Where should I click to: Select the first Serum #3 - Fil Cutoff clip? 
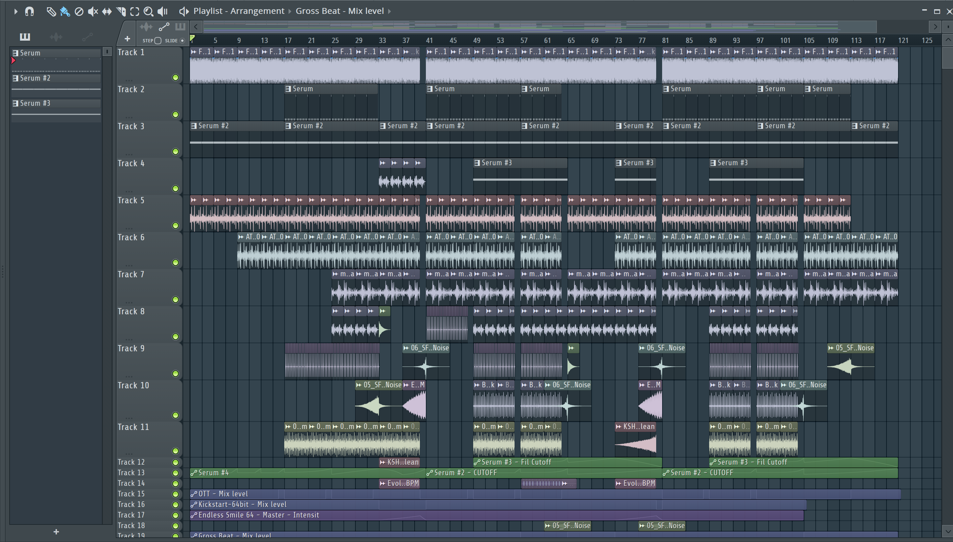point(567,462)
